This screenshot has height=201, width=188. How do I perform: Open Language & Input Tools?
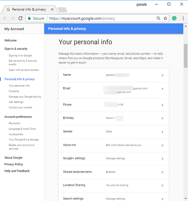(22, 129)
